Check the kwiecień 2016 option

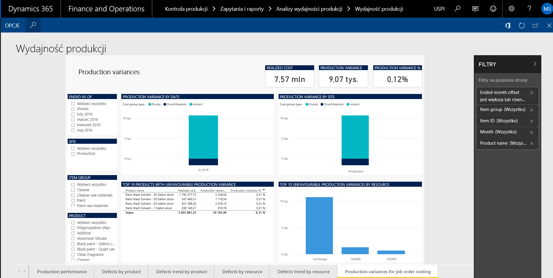(73, 125)
